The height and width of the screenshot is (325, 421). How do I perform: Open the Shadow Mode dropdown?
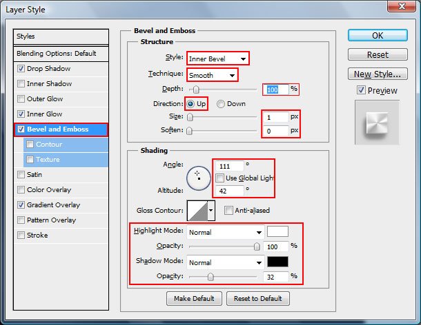226,262
